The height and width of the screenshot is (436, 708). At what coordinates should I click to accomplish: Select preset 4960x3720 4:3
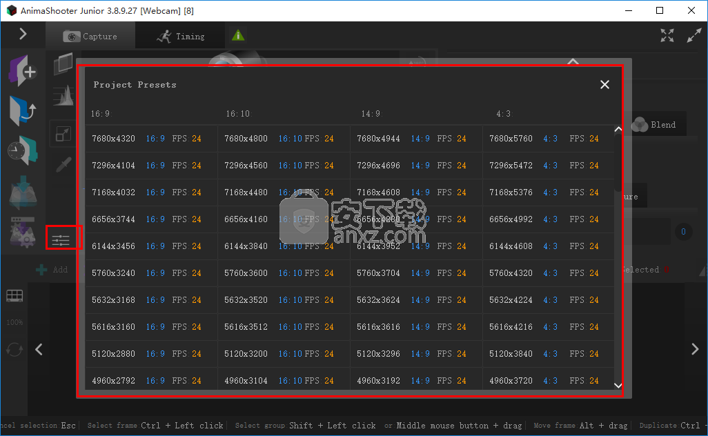(549, 379)
